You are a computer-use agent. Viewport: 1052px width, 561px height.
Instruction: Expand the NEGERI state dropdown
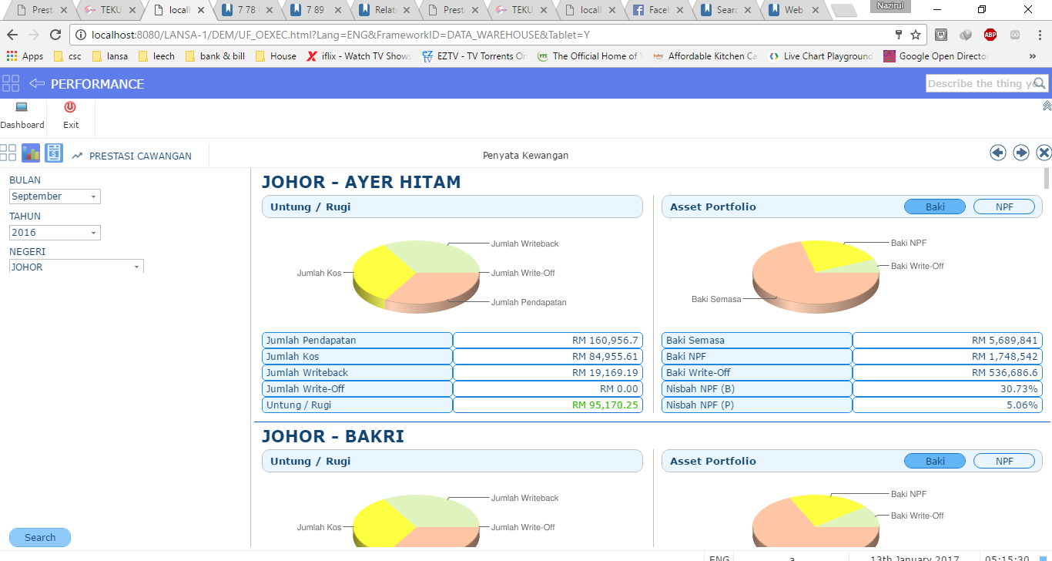coord(76,267)
